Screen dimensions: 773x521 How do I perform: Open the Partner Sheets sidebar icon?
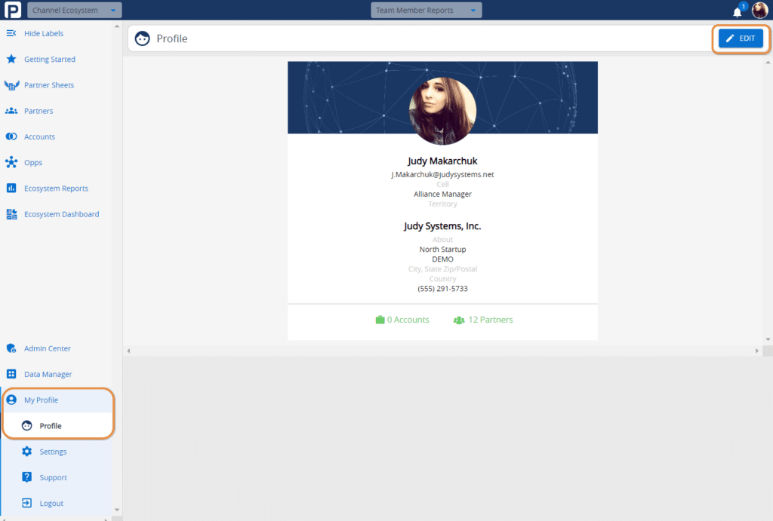click(11, 84)
